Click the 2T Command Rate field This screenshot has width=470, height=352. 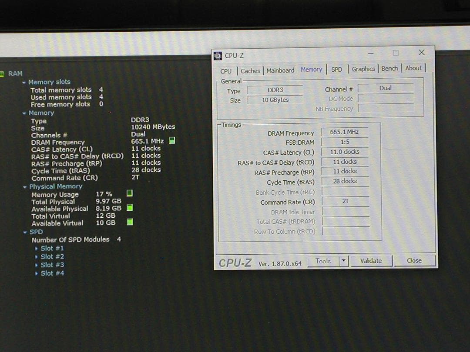coord(345,201)
